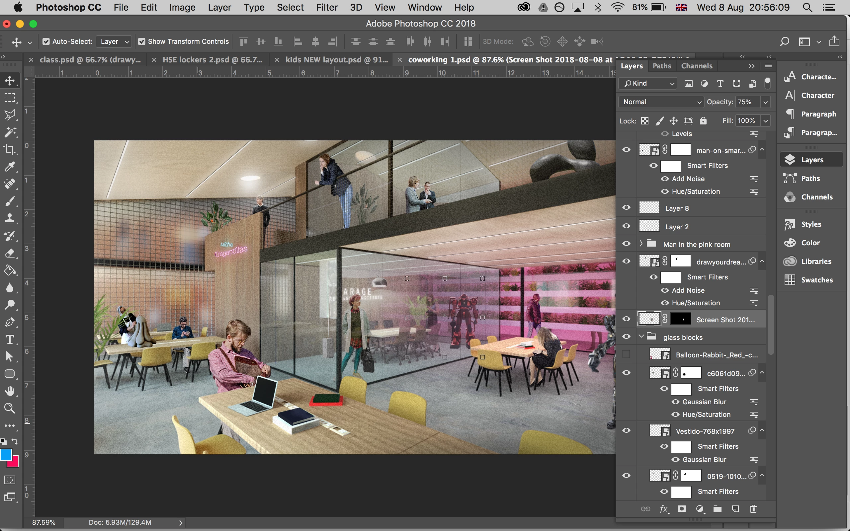Image resolution: width=850 pixels, height=531 pixels.
Task: Click the Lock all padlock icon
Action: click(x=703, y=121)
